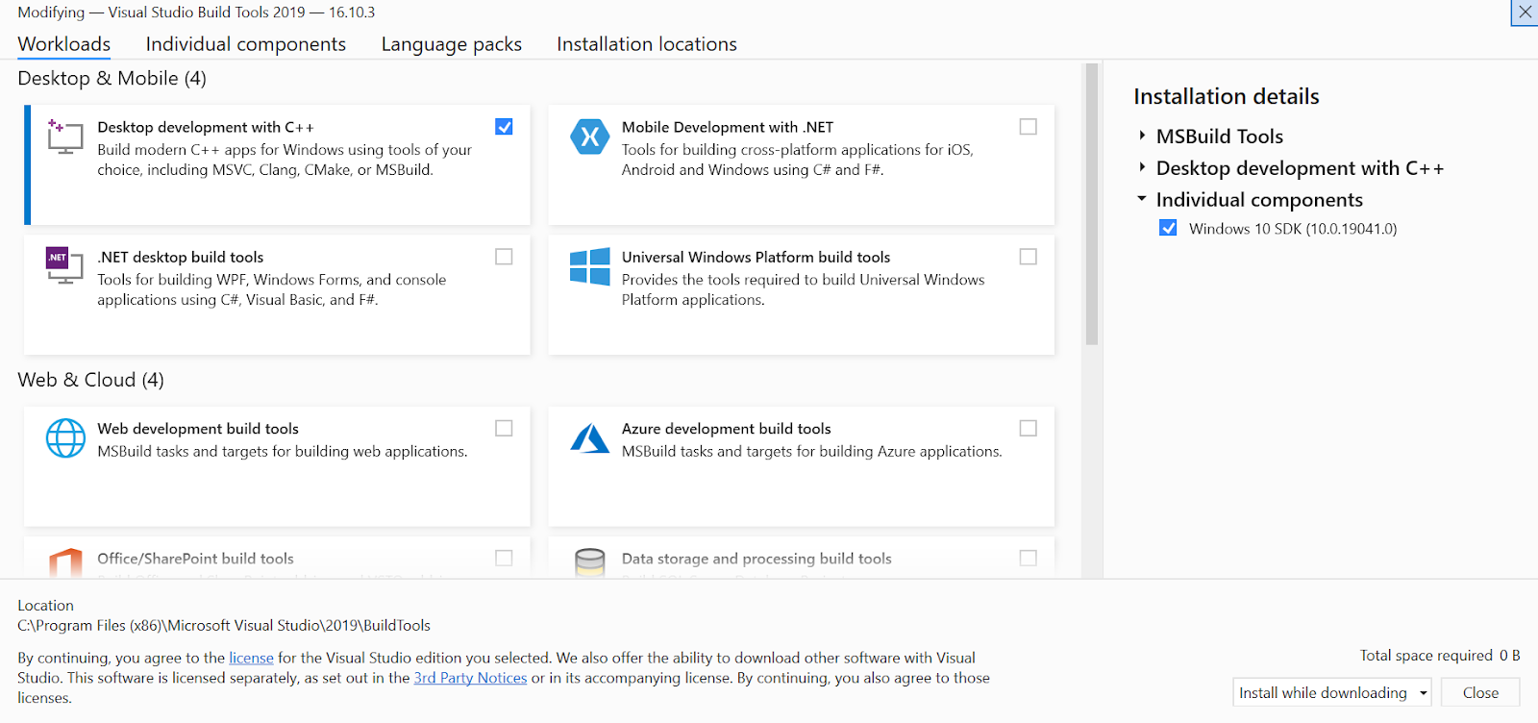The height and width of the screenshot is (723, 1538).
Task: Click the MSBuild Tools label
Action: [x=1219, y=136]
